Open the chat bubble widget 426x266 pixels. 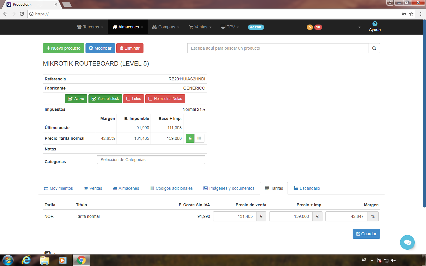click(407, 242)
